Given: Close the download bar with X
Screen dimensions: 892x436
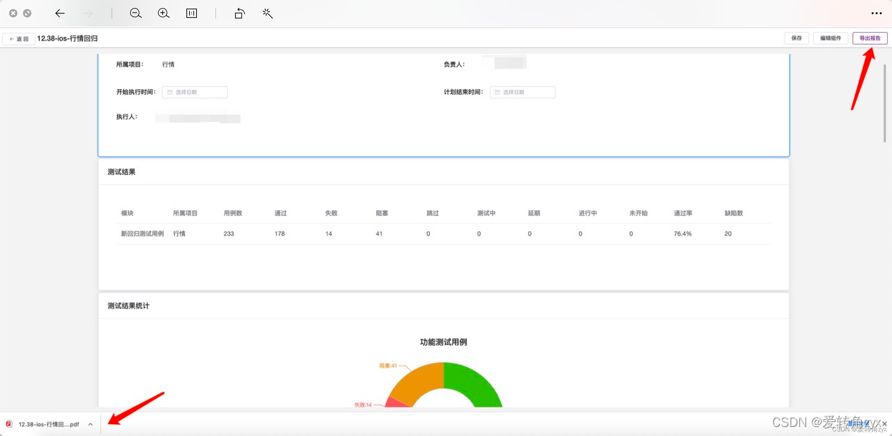Looking at the screenshot, I should (x=884, y=423).
